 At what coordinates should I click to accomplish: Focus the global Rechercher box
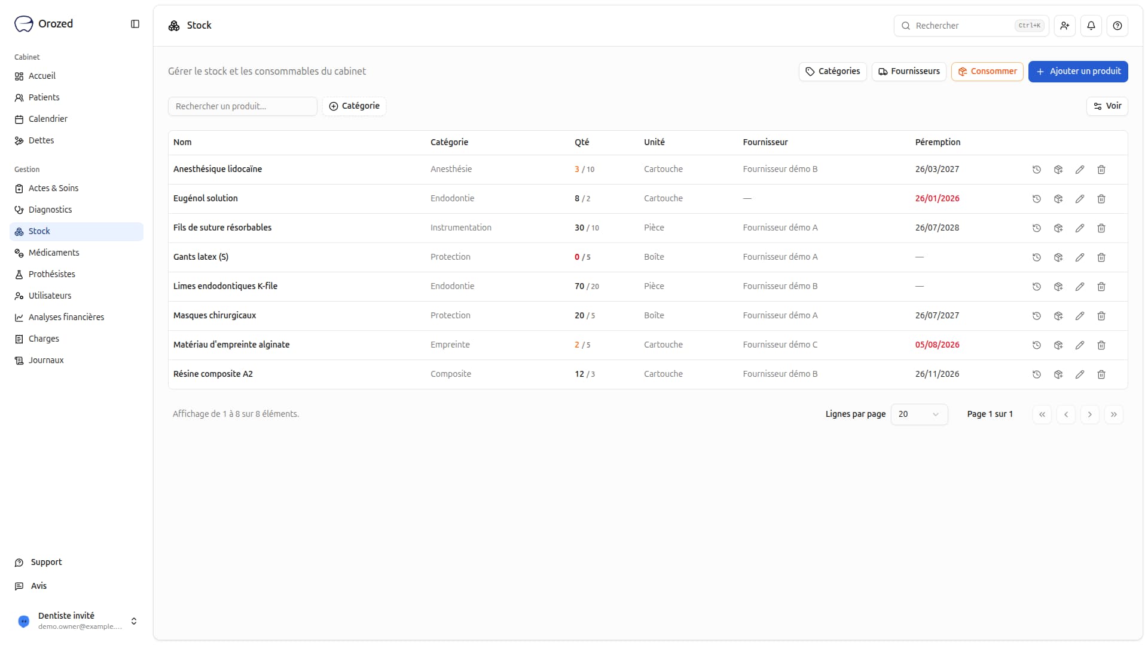(x=971, y=26)
